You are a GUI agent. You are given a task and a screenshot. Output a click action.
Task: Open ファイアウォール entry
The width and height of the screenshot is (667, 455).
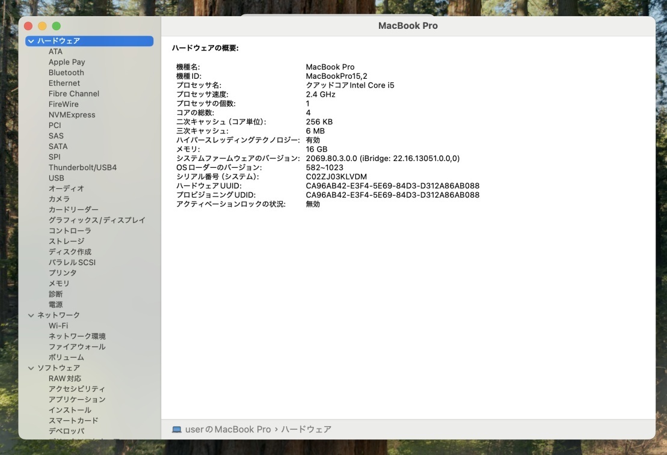pyautogui.click(x=77, y=347)
